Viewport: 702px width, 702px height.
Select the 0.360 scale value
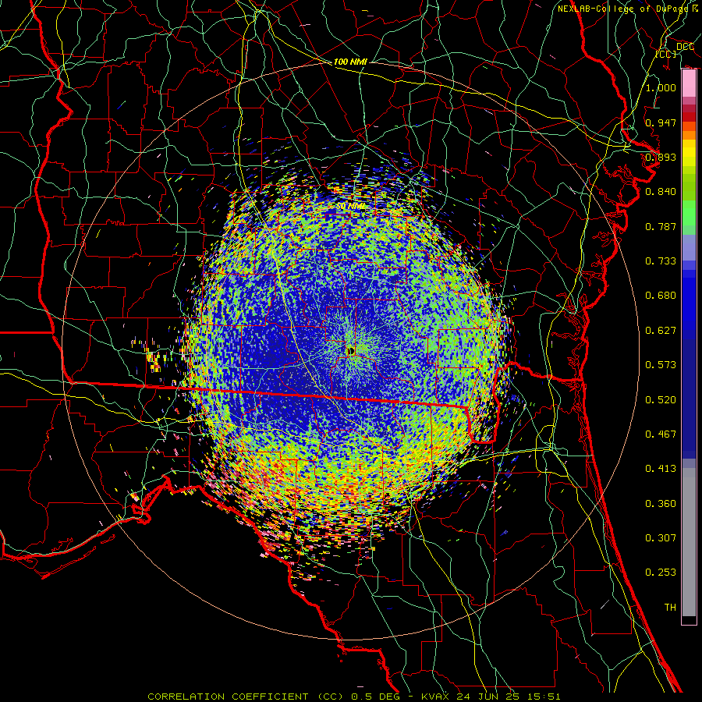click(x=661, y=503)
